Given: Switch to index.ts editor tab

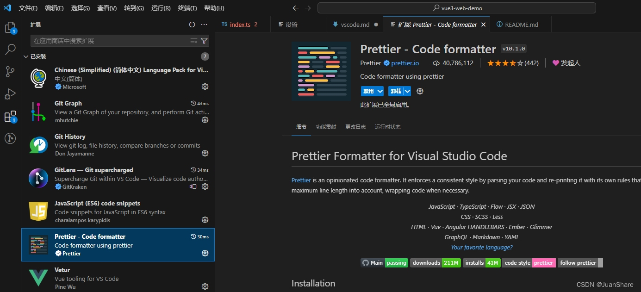Looking at the screenshot, I should 243,25.
